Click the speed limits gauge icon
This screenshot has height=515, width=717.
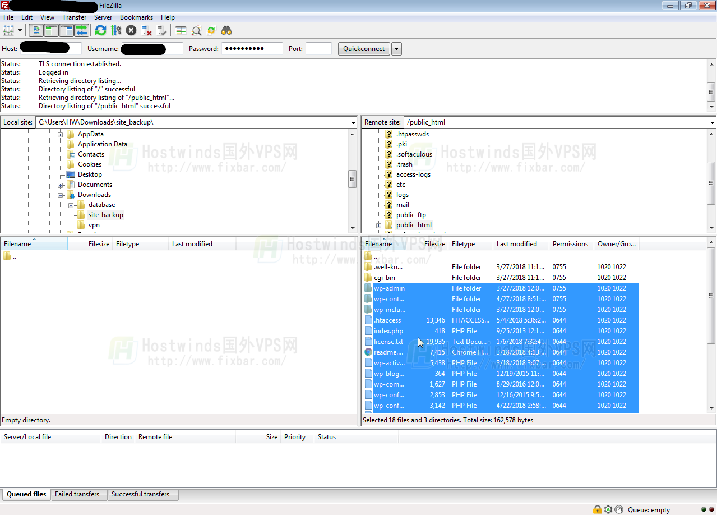tap(619, 509)
